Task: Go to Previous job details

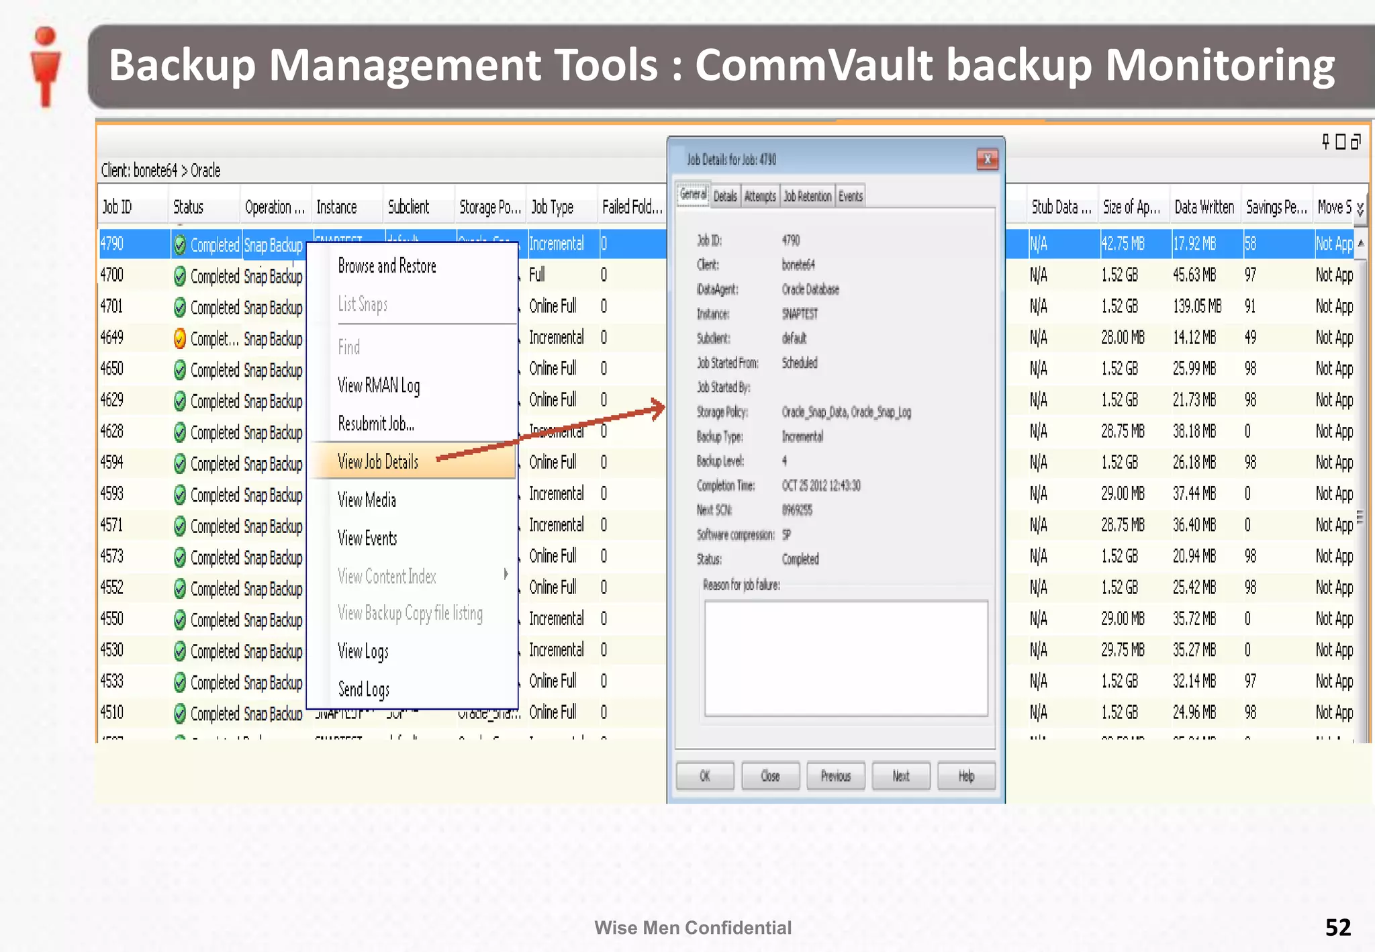Action: pos(836,776)
